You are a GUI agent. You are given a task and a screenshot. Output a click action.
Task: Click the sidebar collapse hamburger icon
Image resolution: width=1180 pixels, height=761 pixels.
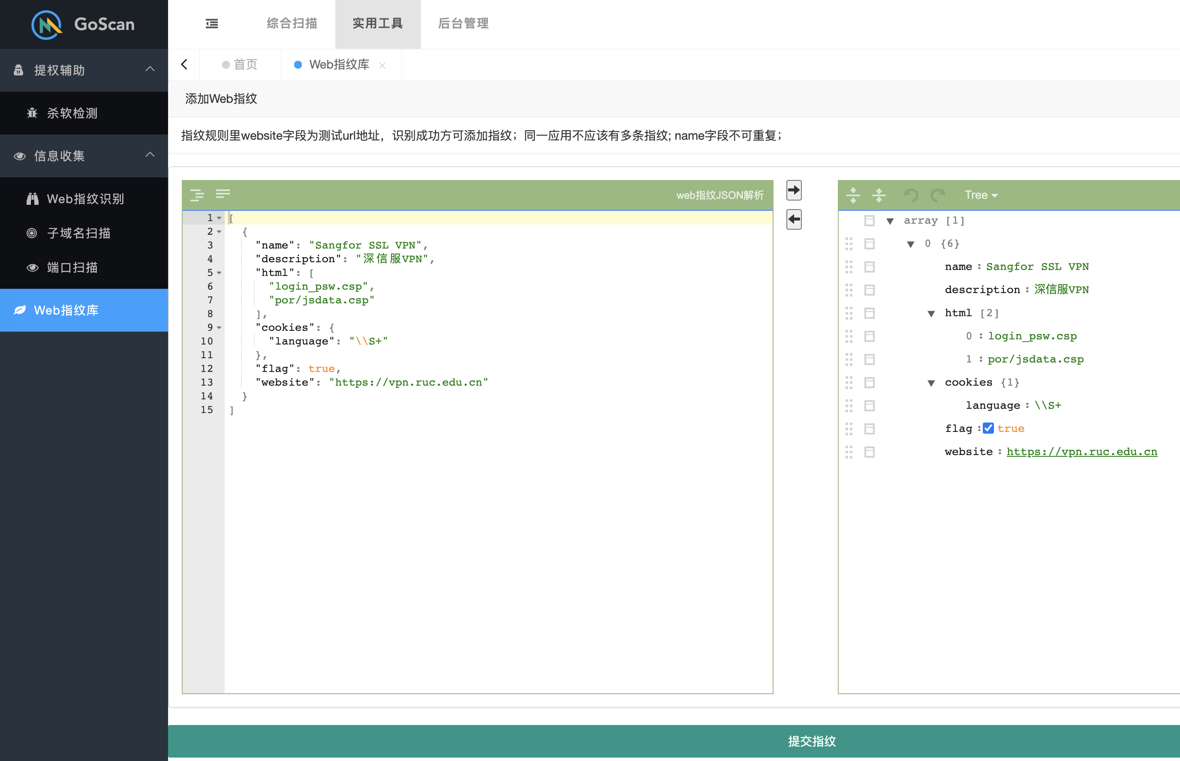[x=211, y=23]
